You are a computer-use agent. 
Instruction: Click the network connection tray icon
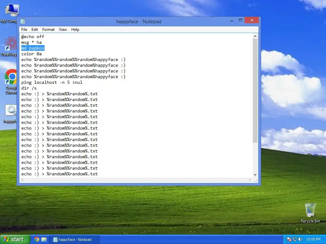294,240
